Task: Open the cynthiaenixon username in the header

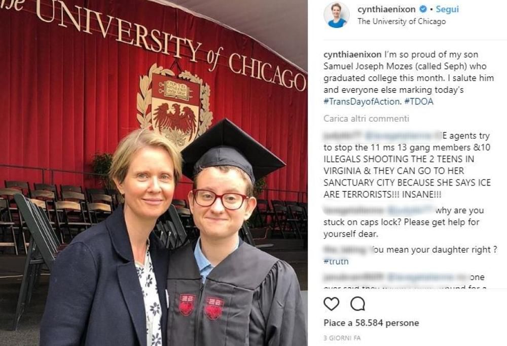Action: [386, 9]
